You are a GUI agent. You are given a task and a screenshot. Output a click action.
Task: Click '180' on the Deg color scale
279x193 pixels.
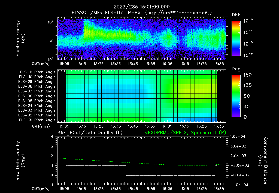[x=247, y=75]
